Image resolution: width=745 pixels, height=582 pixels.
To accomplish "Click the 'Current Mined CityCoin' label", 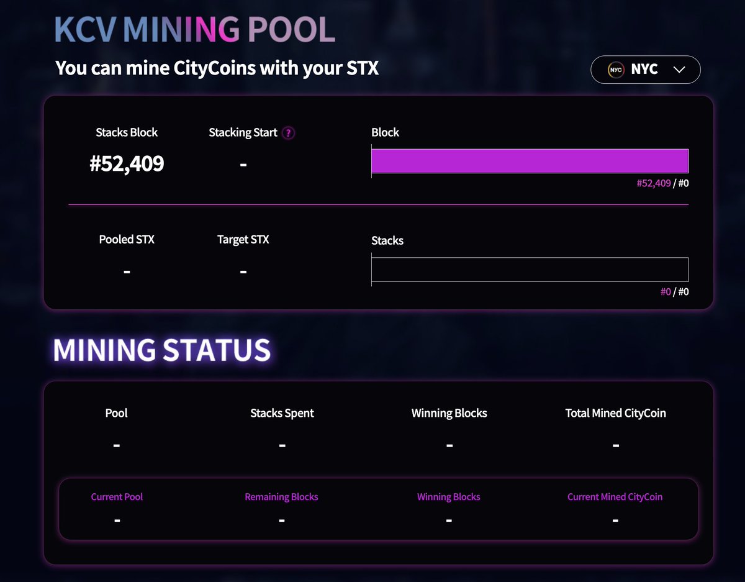I will pyautogui.click(x=615, y=497).
